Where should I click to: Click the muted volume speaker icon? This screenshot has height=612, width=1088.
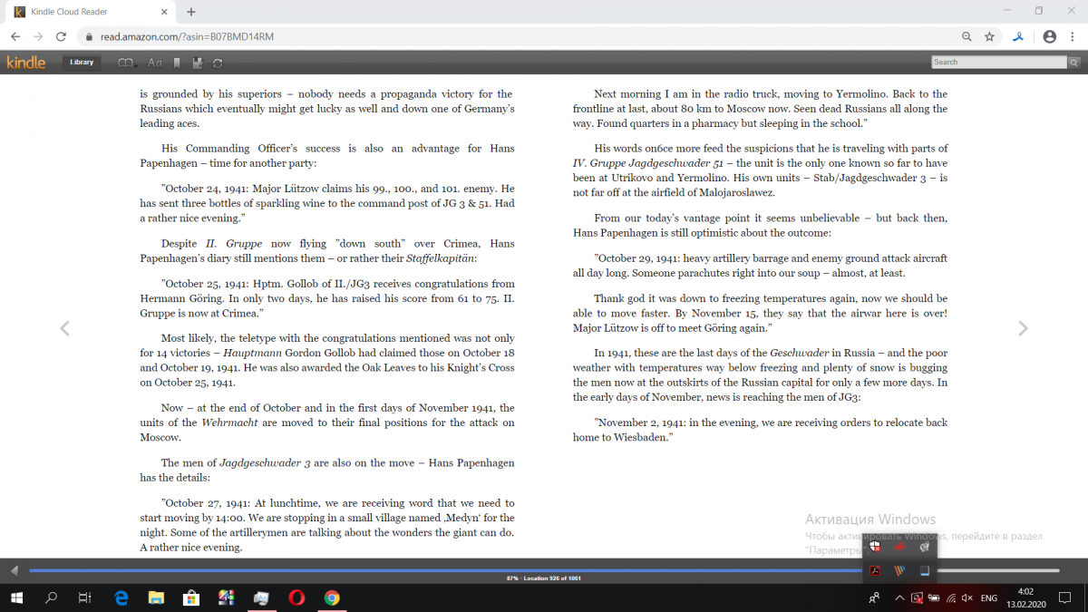pyautogui.click(x=967, y=598)
